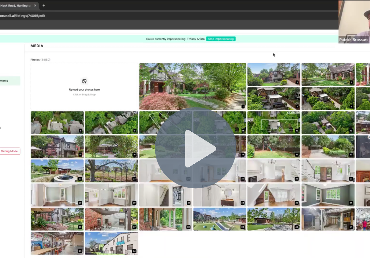Select attic room photo thumbnail number 33
The height and width of the screenshot is (258, 370).
pyautogui.click(x=274, y=195)
